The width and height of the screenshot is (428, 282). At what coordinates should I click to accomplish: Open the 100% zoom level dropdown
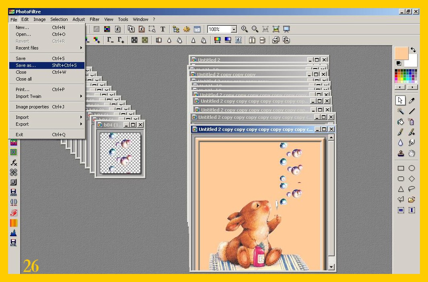click(234, 29)
